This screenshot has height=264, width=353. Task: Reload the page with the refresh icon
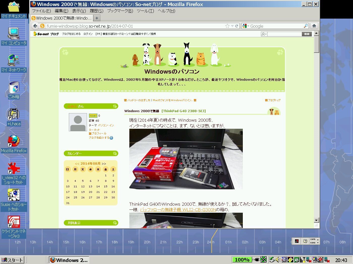237,26
